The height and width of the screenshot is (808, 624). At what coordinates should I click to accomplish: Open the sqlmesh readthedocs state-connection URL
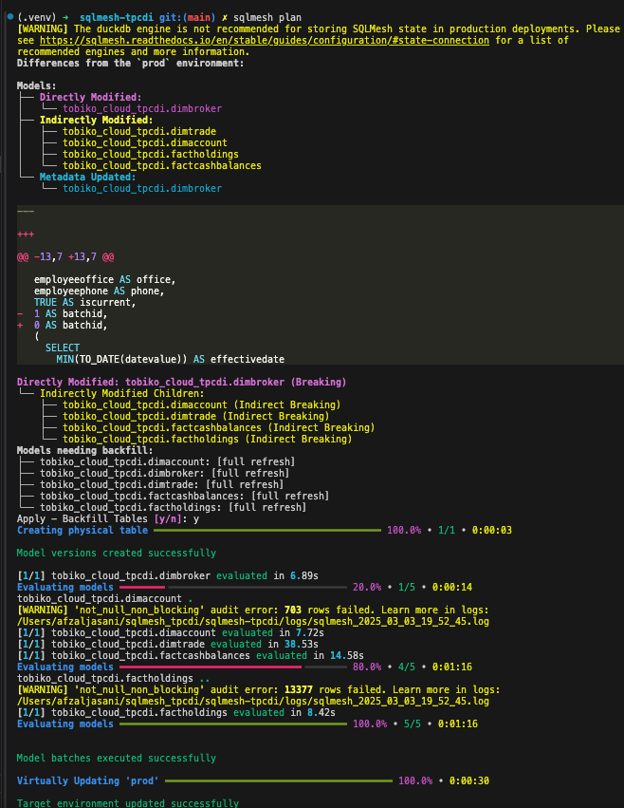point(265,40)
